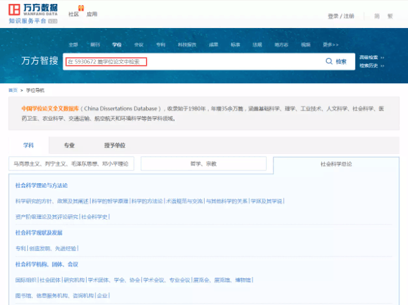Open 与其他科学的关系 link
The height and width of the screenshot is (305, 408).
227,201
